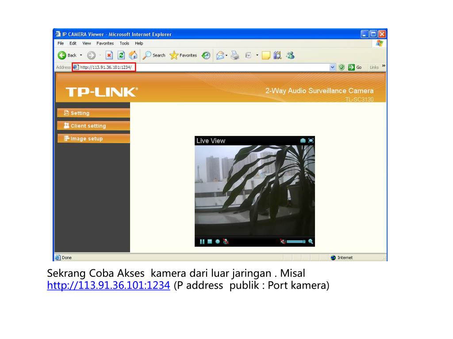Viewport: 453px width, 339px height.
Task: Open the address bar dropdown list
Action: [x=332, y=67]
